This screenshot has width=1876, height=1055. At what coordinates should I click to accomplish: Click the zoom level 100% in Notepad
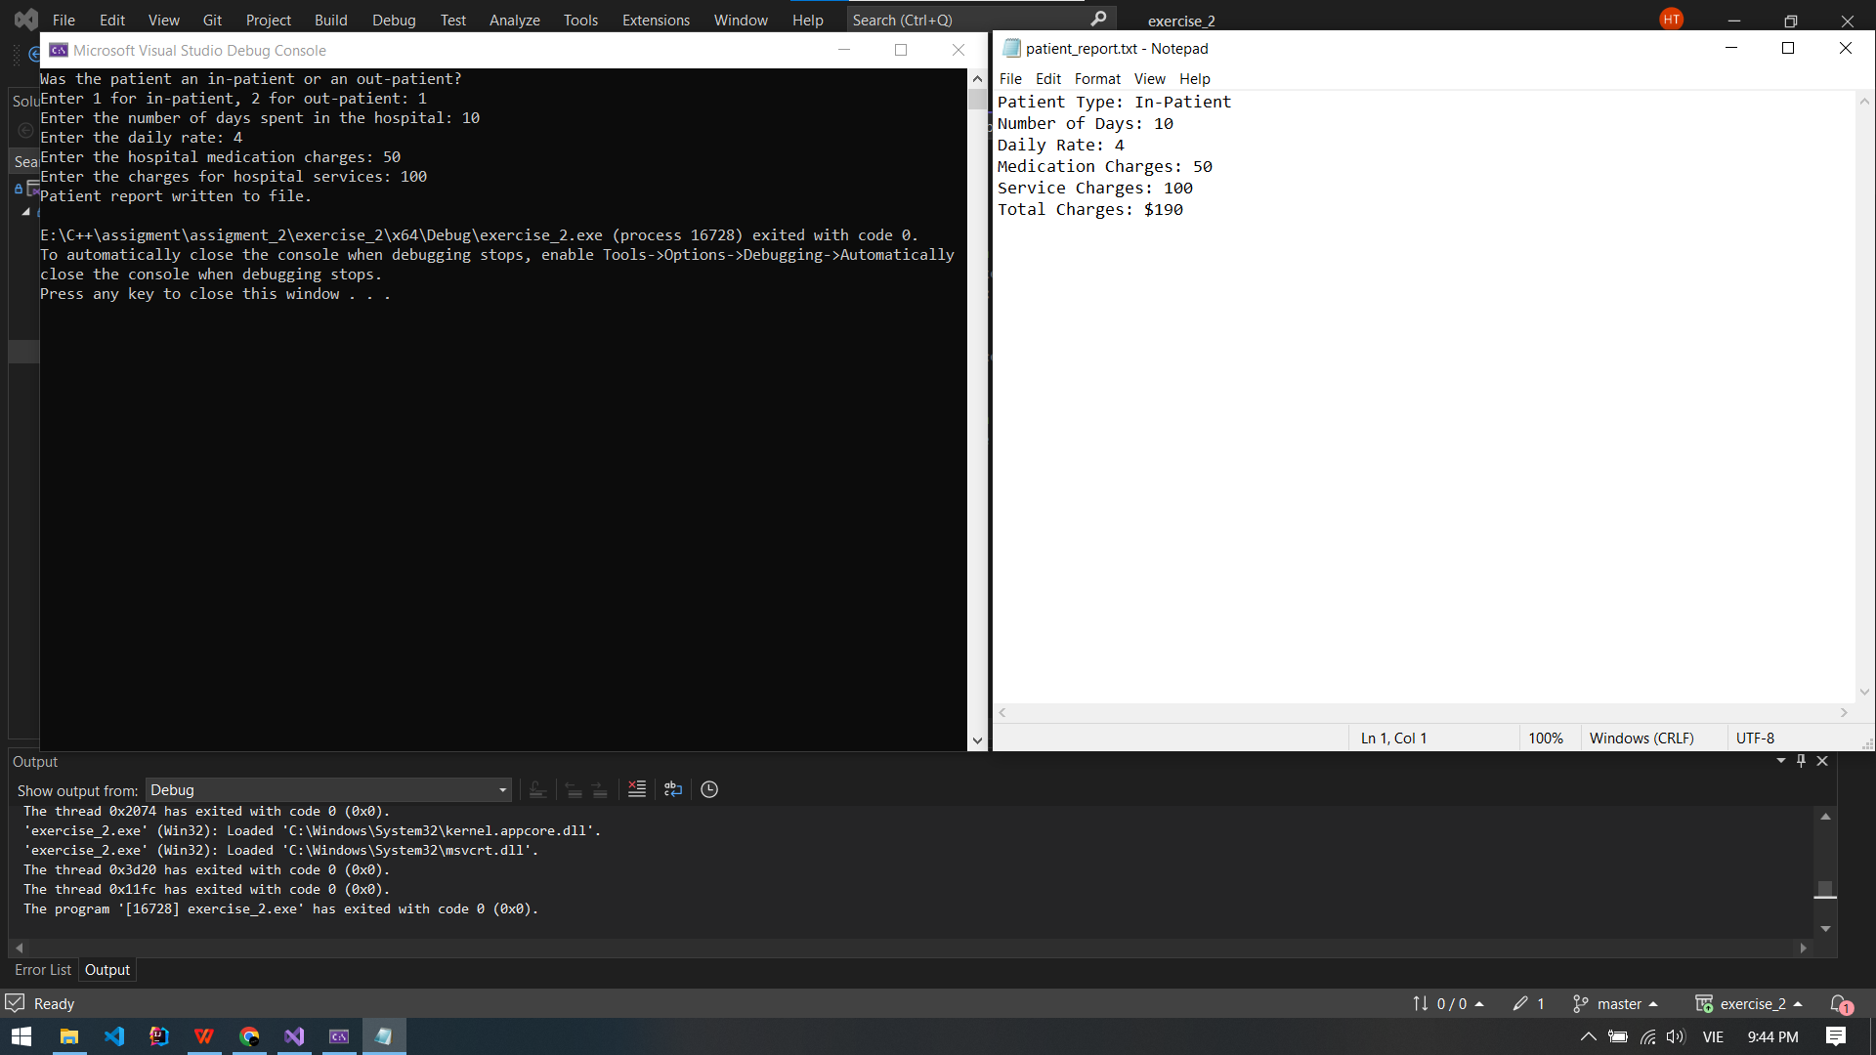tap(1547, 738)
